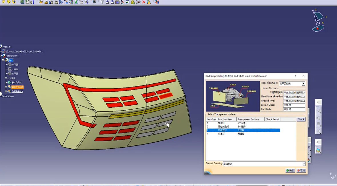Click the red Cancel button in dialog
The width and height of the screenshot is (337, 186).
tap(301, 171)
